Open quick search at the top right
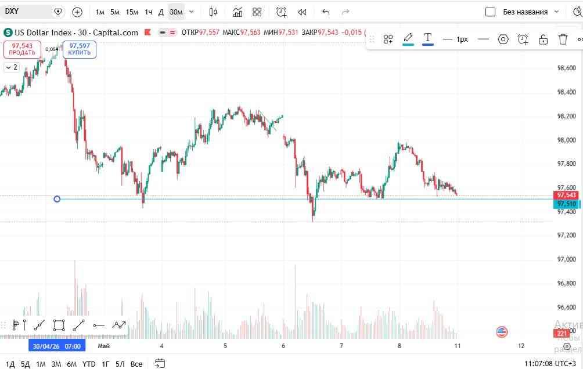This screenshot has height=369, width=583. pos(577,12)
